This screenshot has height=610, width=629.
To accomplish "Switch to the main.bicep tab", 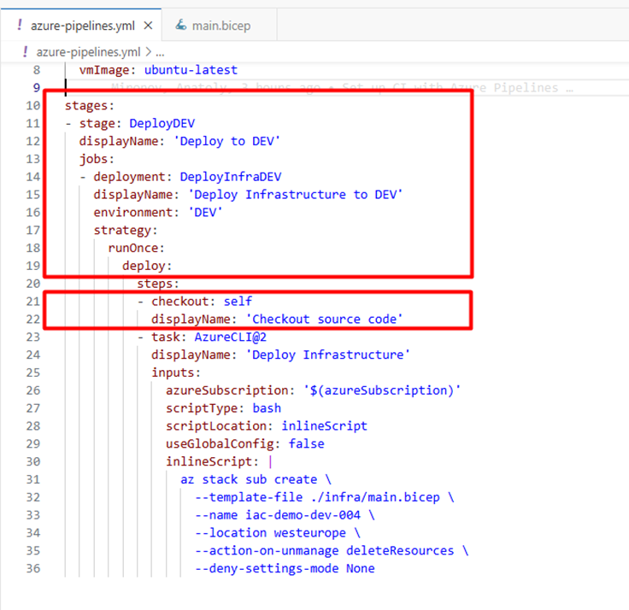I will point(220,26).
